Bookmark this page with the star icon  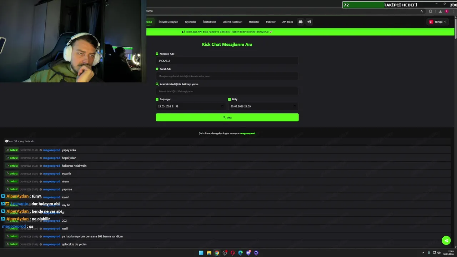(422, 11)
